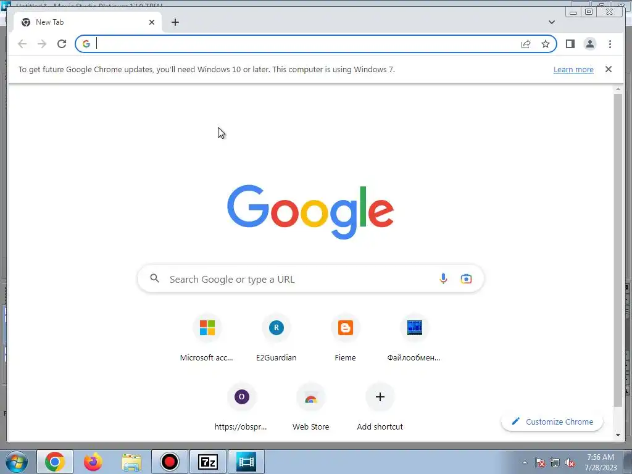
Task: Close the New Tab tab
Action: (x=152, y=22)
